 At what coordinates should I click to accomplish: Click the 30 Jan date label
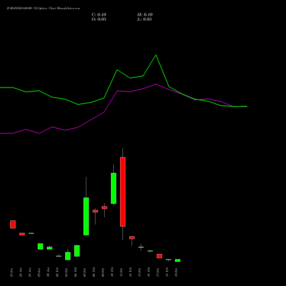(x=48, y=272)
